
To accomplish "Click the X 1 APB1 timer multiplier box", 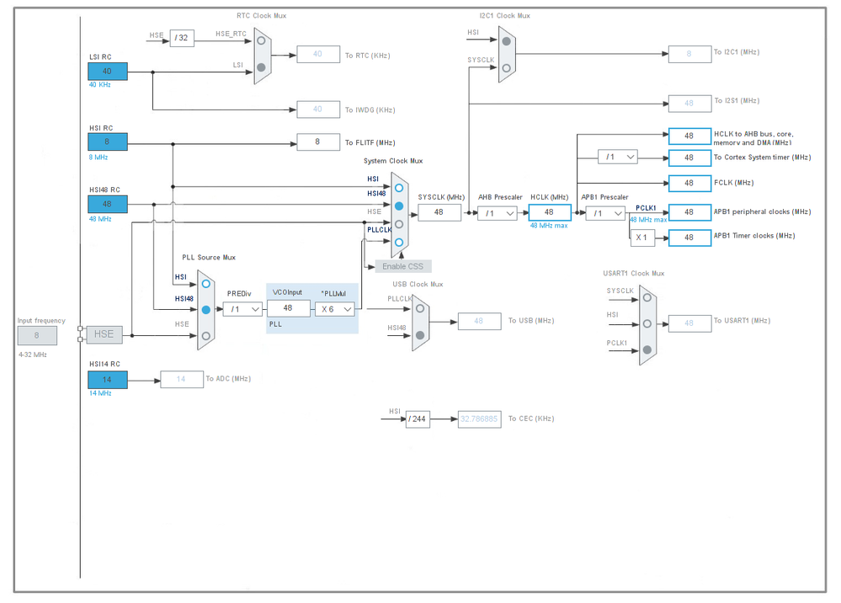I will (x=642, y=237).
